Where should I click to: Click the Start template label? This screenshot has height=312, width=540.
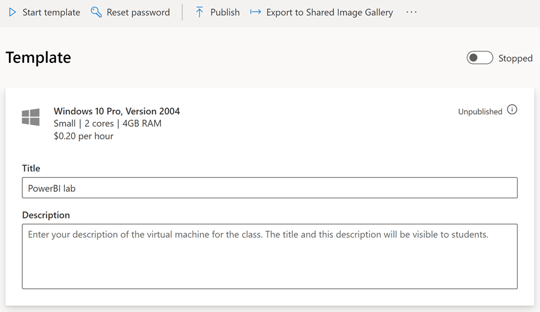[x=51, y=13]
